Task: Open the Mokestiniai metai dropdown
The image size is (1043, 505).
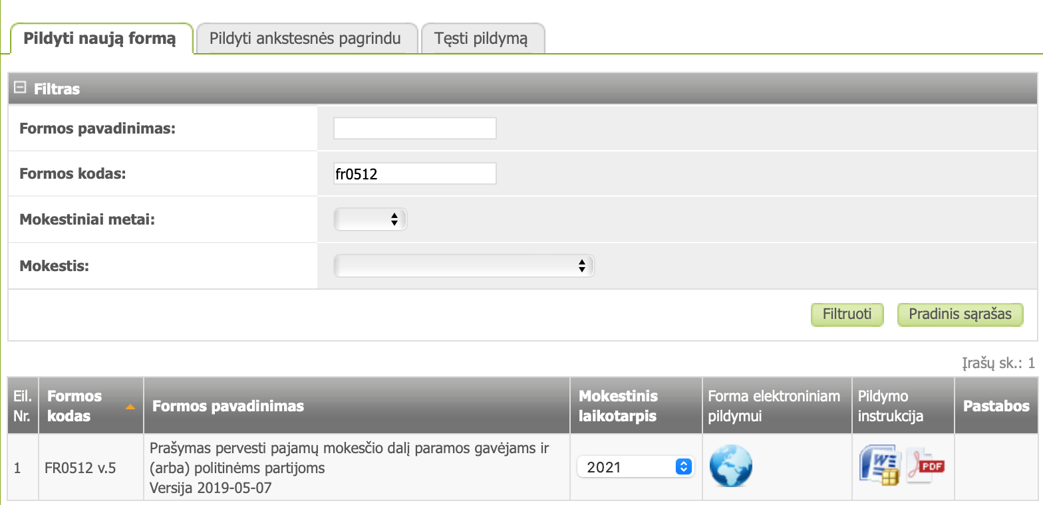Action: click(x=370, y=219)
